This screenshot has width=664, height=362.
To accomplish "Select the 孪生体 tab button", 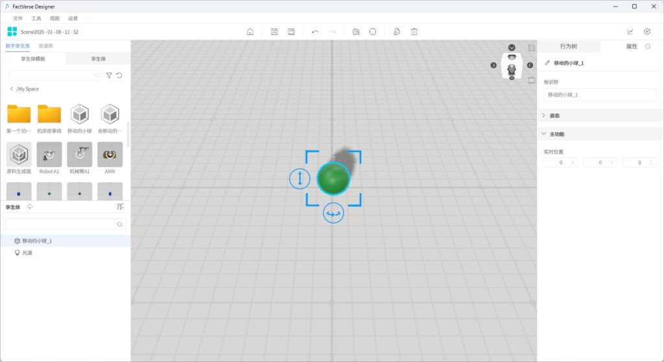I will [98, 59].
